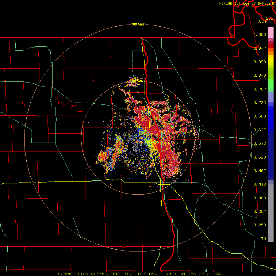
Task: Click the TH threshold label on scale
Action: coord(263,239)
